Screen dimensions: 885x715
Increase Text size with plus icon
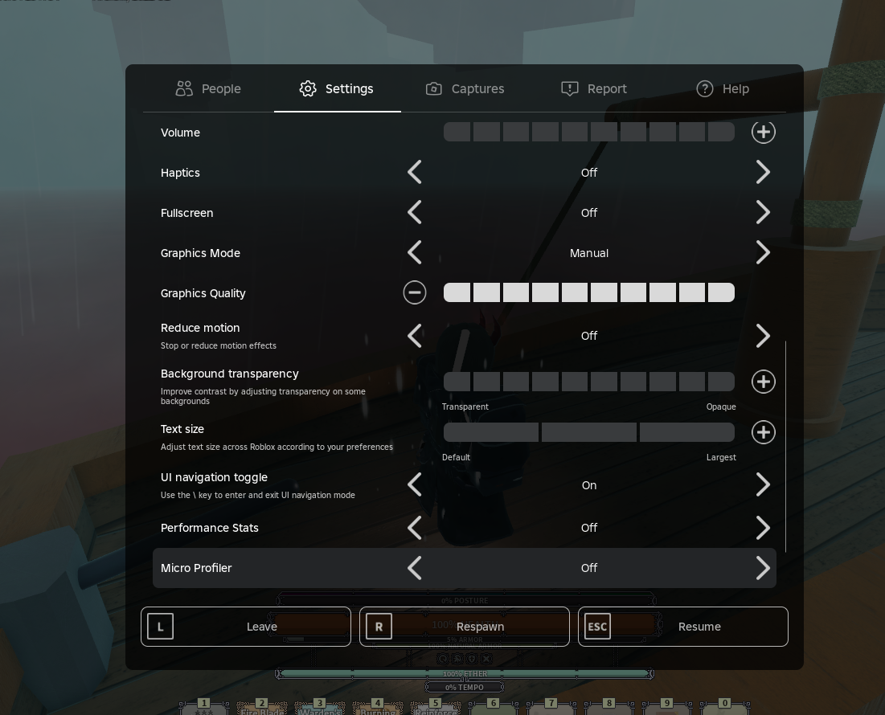click(x=763, y=432)
